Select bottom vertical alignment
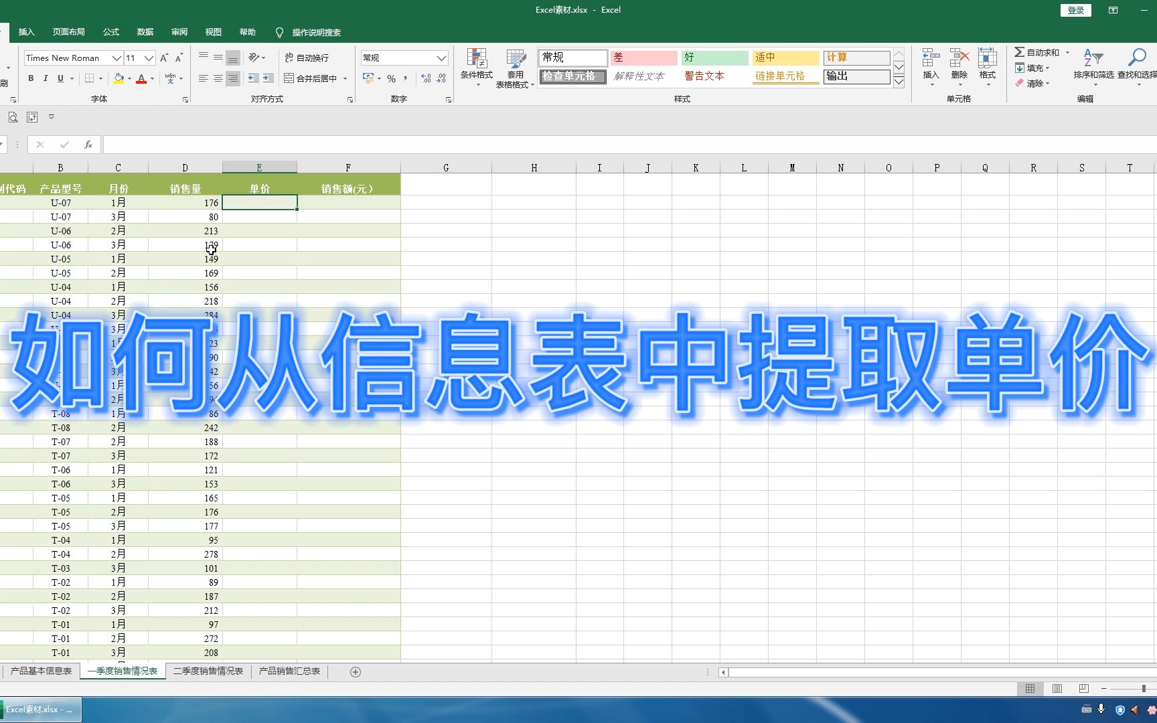The width and height of the screenshot is (1157, 723). (233, 58)
